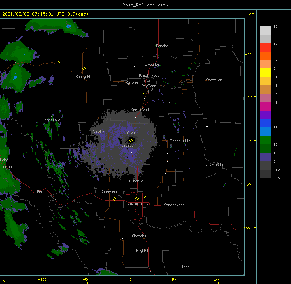
Task: Click the Vulcan label
Action: coord(183,267)
